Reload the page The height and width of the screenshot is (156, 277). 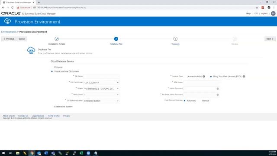click(x=13, y=8)
